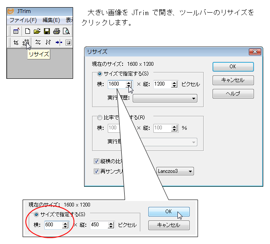Click the Open folder toolbar icon
270x244 pixels.
pos(37,31)
